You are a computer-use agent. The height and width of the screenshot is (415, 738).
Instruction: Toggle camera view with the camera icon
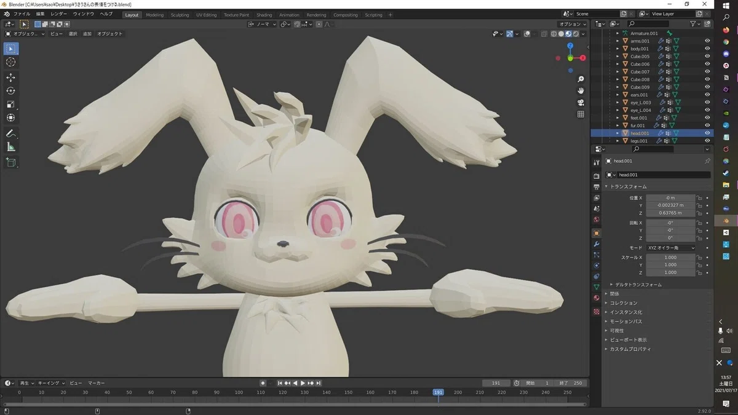pyautogui.click(x=581, y=103)
